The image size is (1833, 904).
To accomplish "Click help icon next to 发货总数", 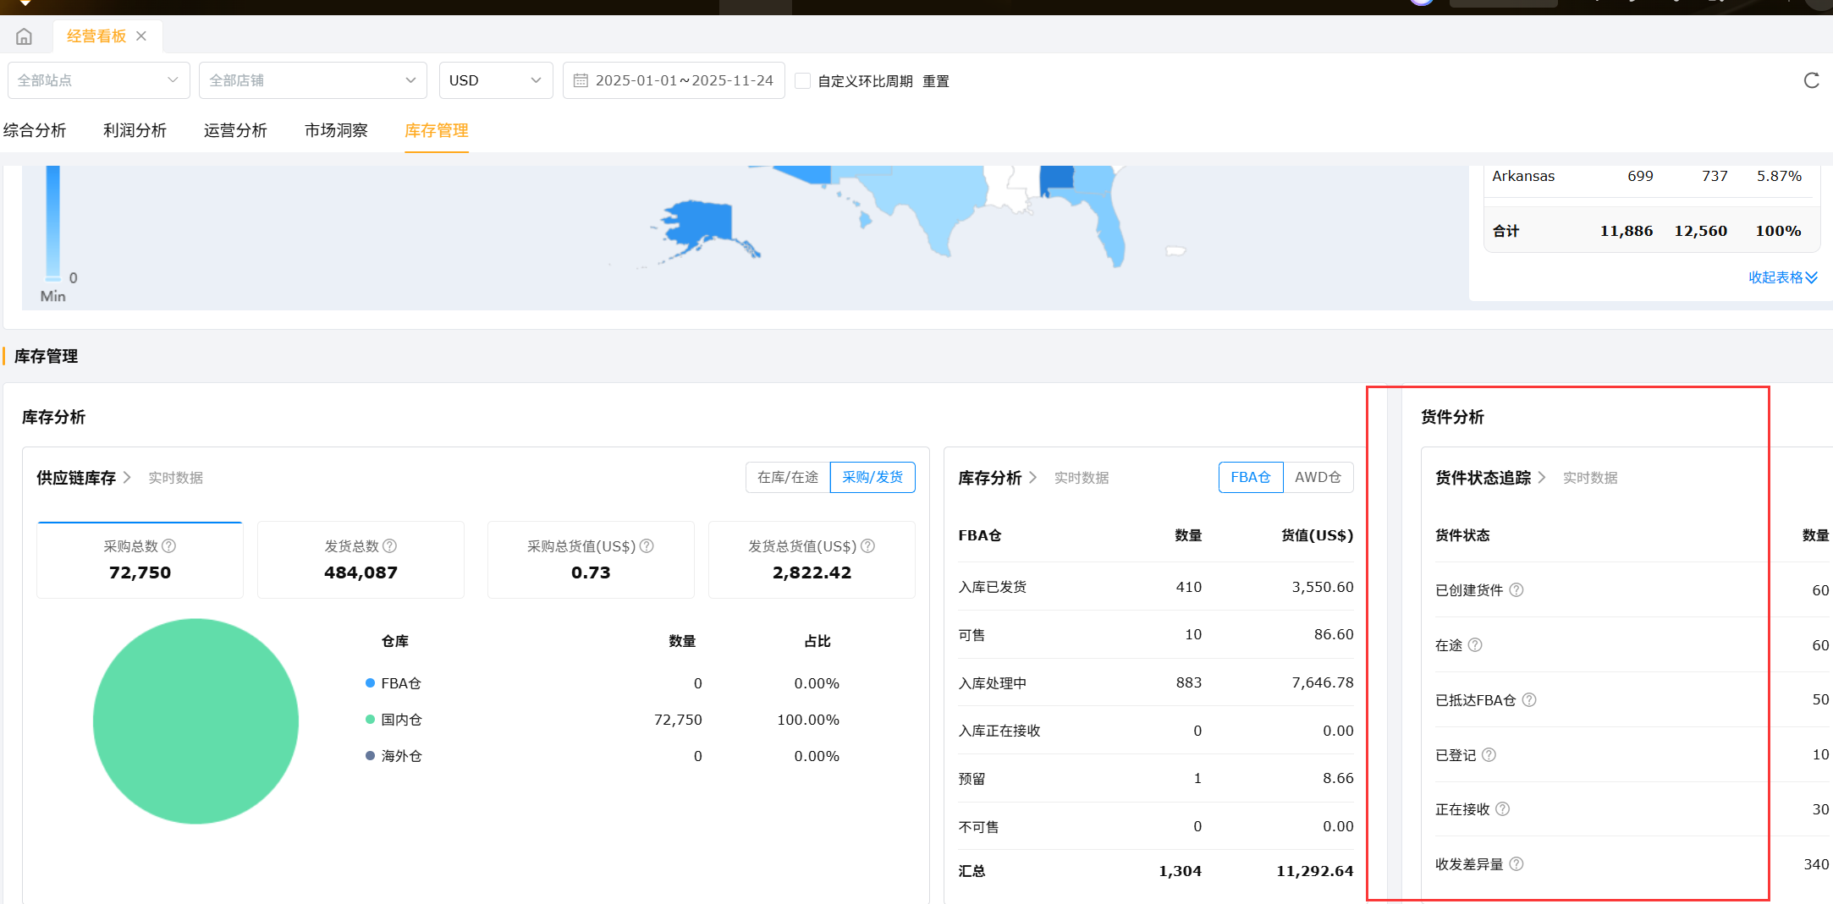I will [x=390, y=546].
